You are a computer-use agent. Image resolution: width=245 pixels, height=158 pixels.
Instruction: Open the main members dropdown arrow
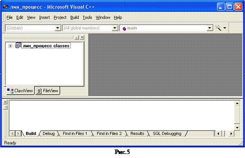click(x=210, y=28)
